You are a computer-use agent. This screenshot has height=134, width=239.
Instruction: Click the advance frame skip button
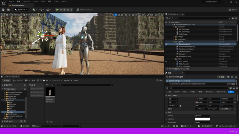coord(61,10)
